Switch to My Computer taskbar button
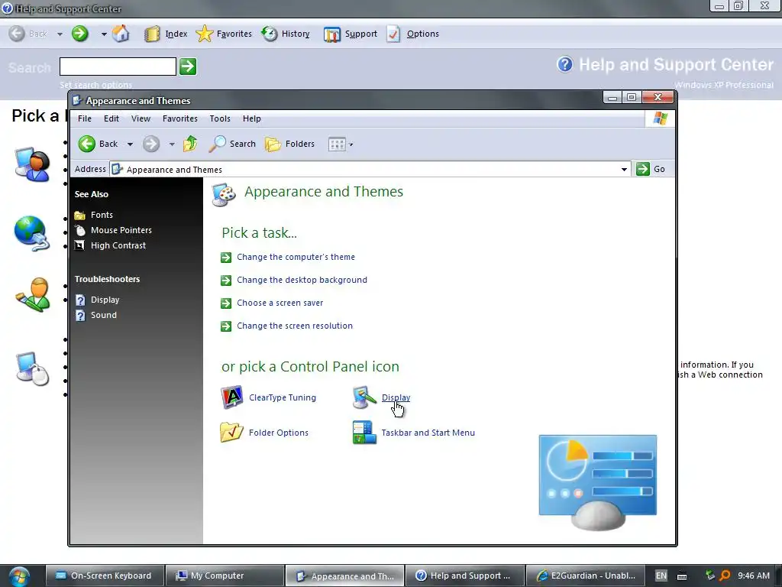The image size is (782, 587). 225,576
